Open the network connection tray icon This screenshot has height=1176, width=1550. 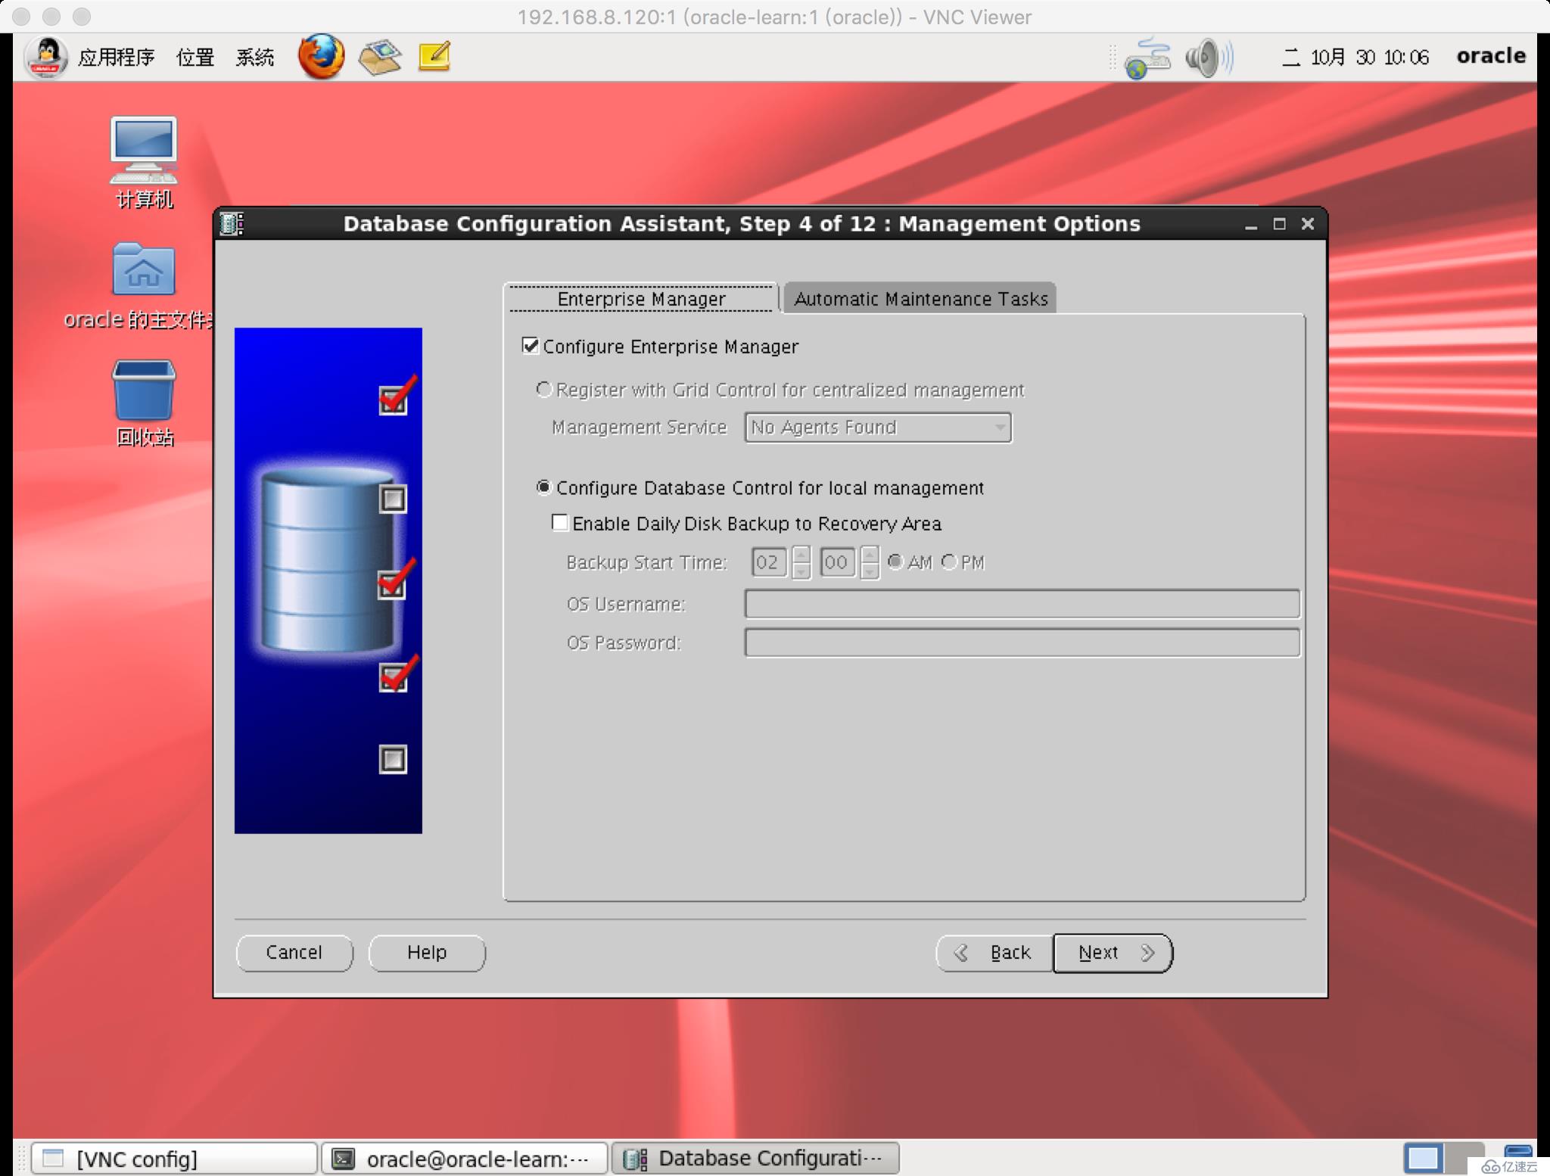click(x=1146, y=58)
